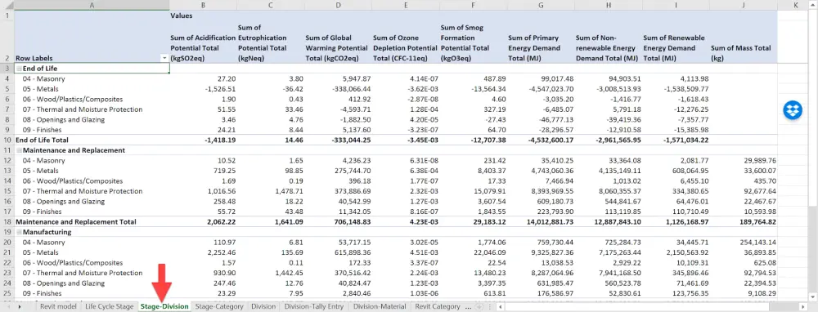Select cell with value 189,764.82
The image size is (818, 312).
[x=744, y=221]
